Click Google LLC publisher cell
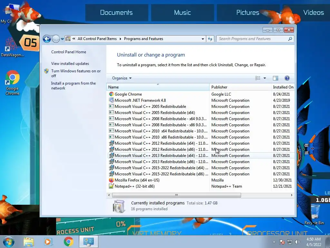Viewport: 330px width, 248px height. (221, 94)
